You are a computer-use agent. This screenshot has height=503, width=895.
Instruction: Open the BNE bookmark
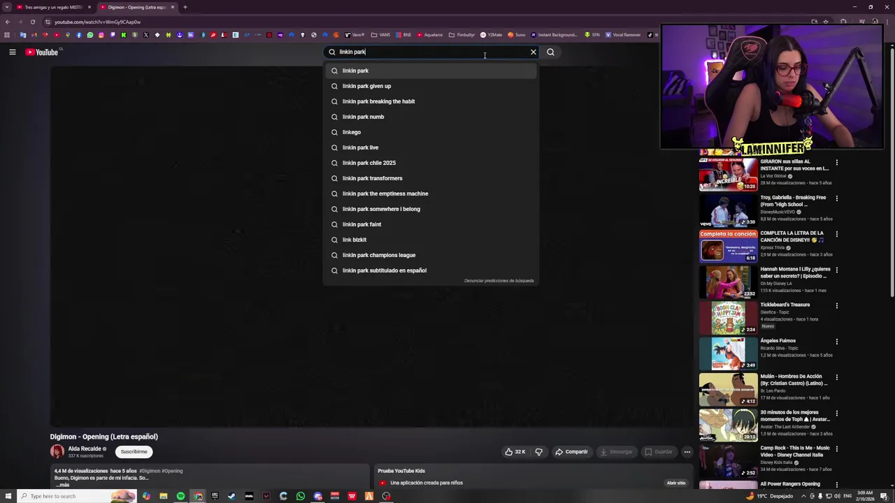[403, 35]
